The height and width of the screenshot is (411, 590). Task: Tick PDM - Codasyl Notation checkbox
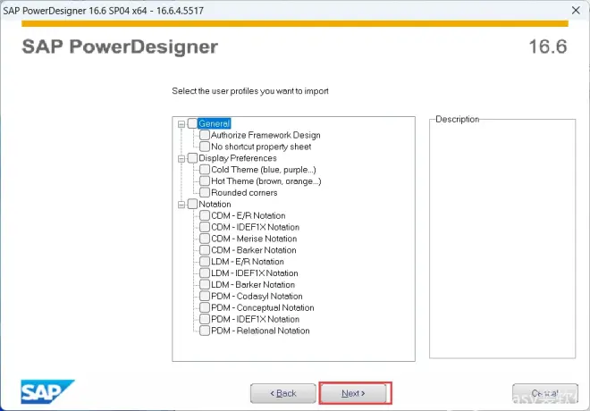click(x=205, y=296)
